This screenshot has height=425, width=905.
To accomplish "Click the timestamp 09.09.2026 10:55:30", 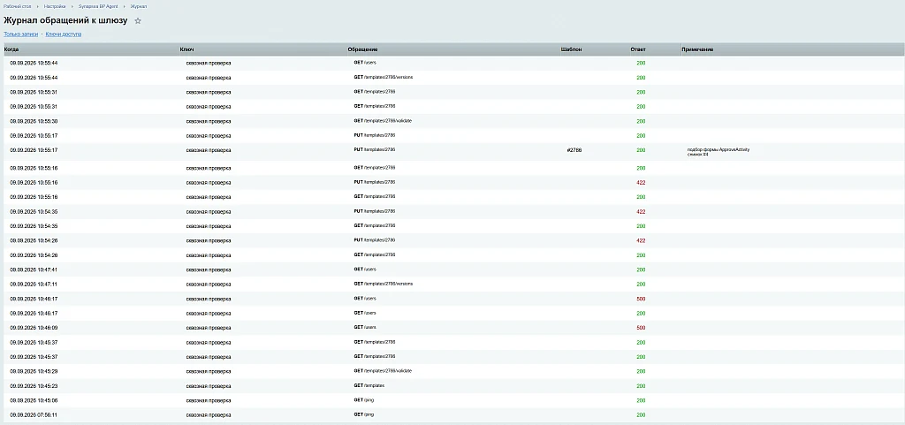I will pyautogui.click(x=34, y=121).
